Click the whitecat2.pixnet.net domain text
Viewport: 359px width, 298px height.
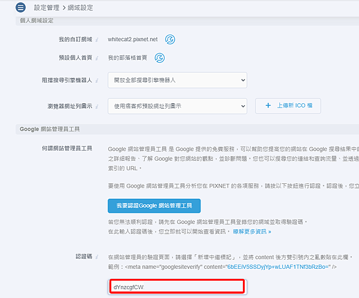133,39
